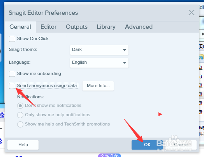Toggle Show me onboarding checkbox

click(x=12, y=74)
